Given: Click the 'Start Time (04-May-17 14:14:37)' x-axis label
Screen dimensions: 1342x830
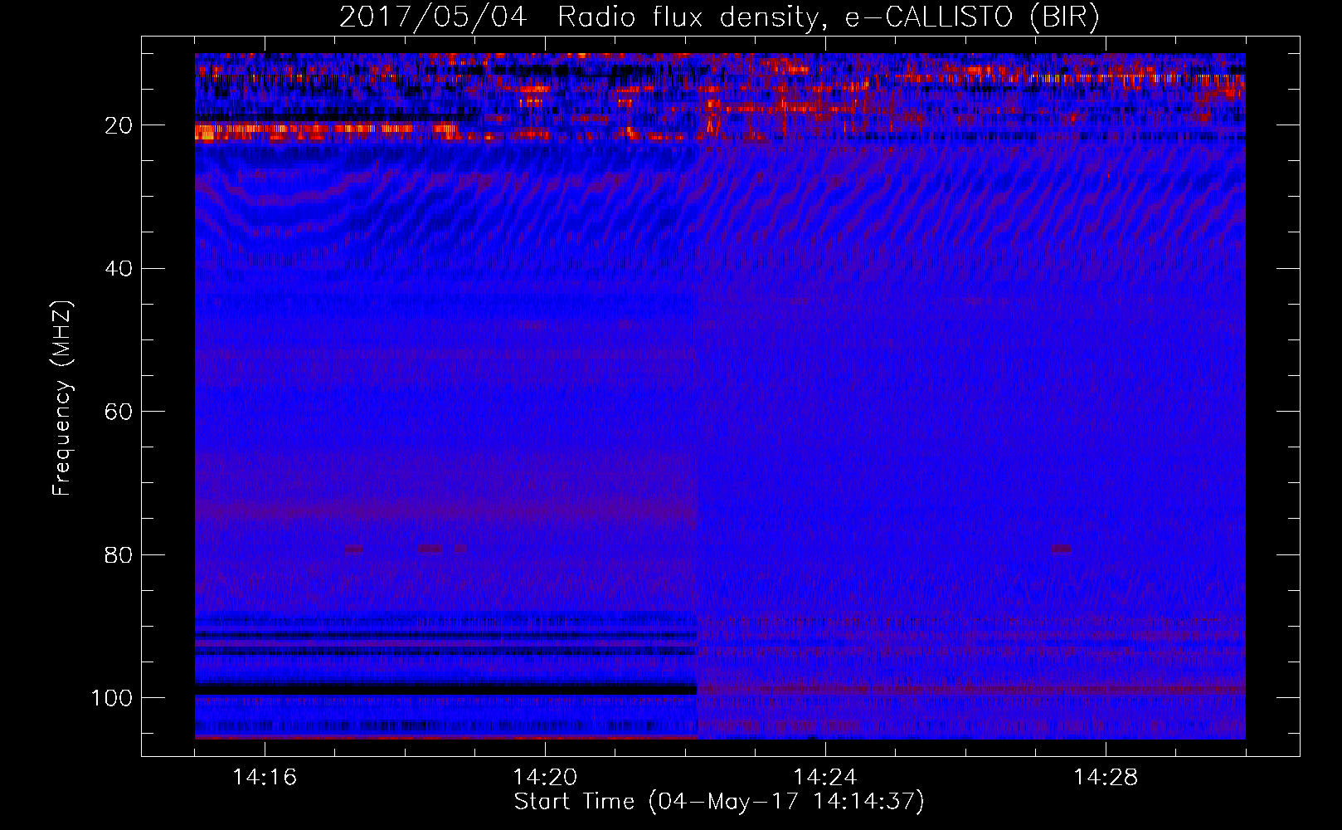Looking at the screenshot, I should click(x=719, y=802).
